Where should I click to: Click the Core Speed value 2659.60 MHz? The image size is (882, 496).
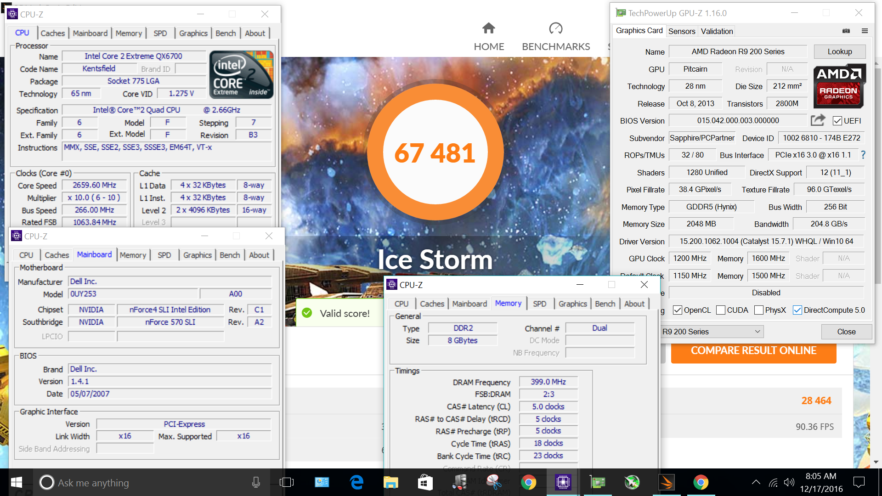click(x=94, y=185)
